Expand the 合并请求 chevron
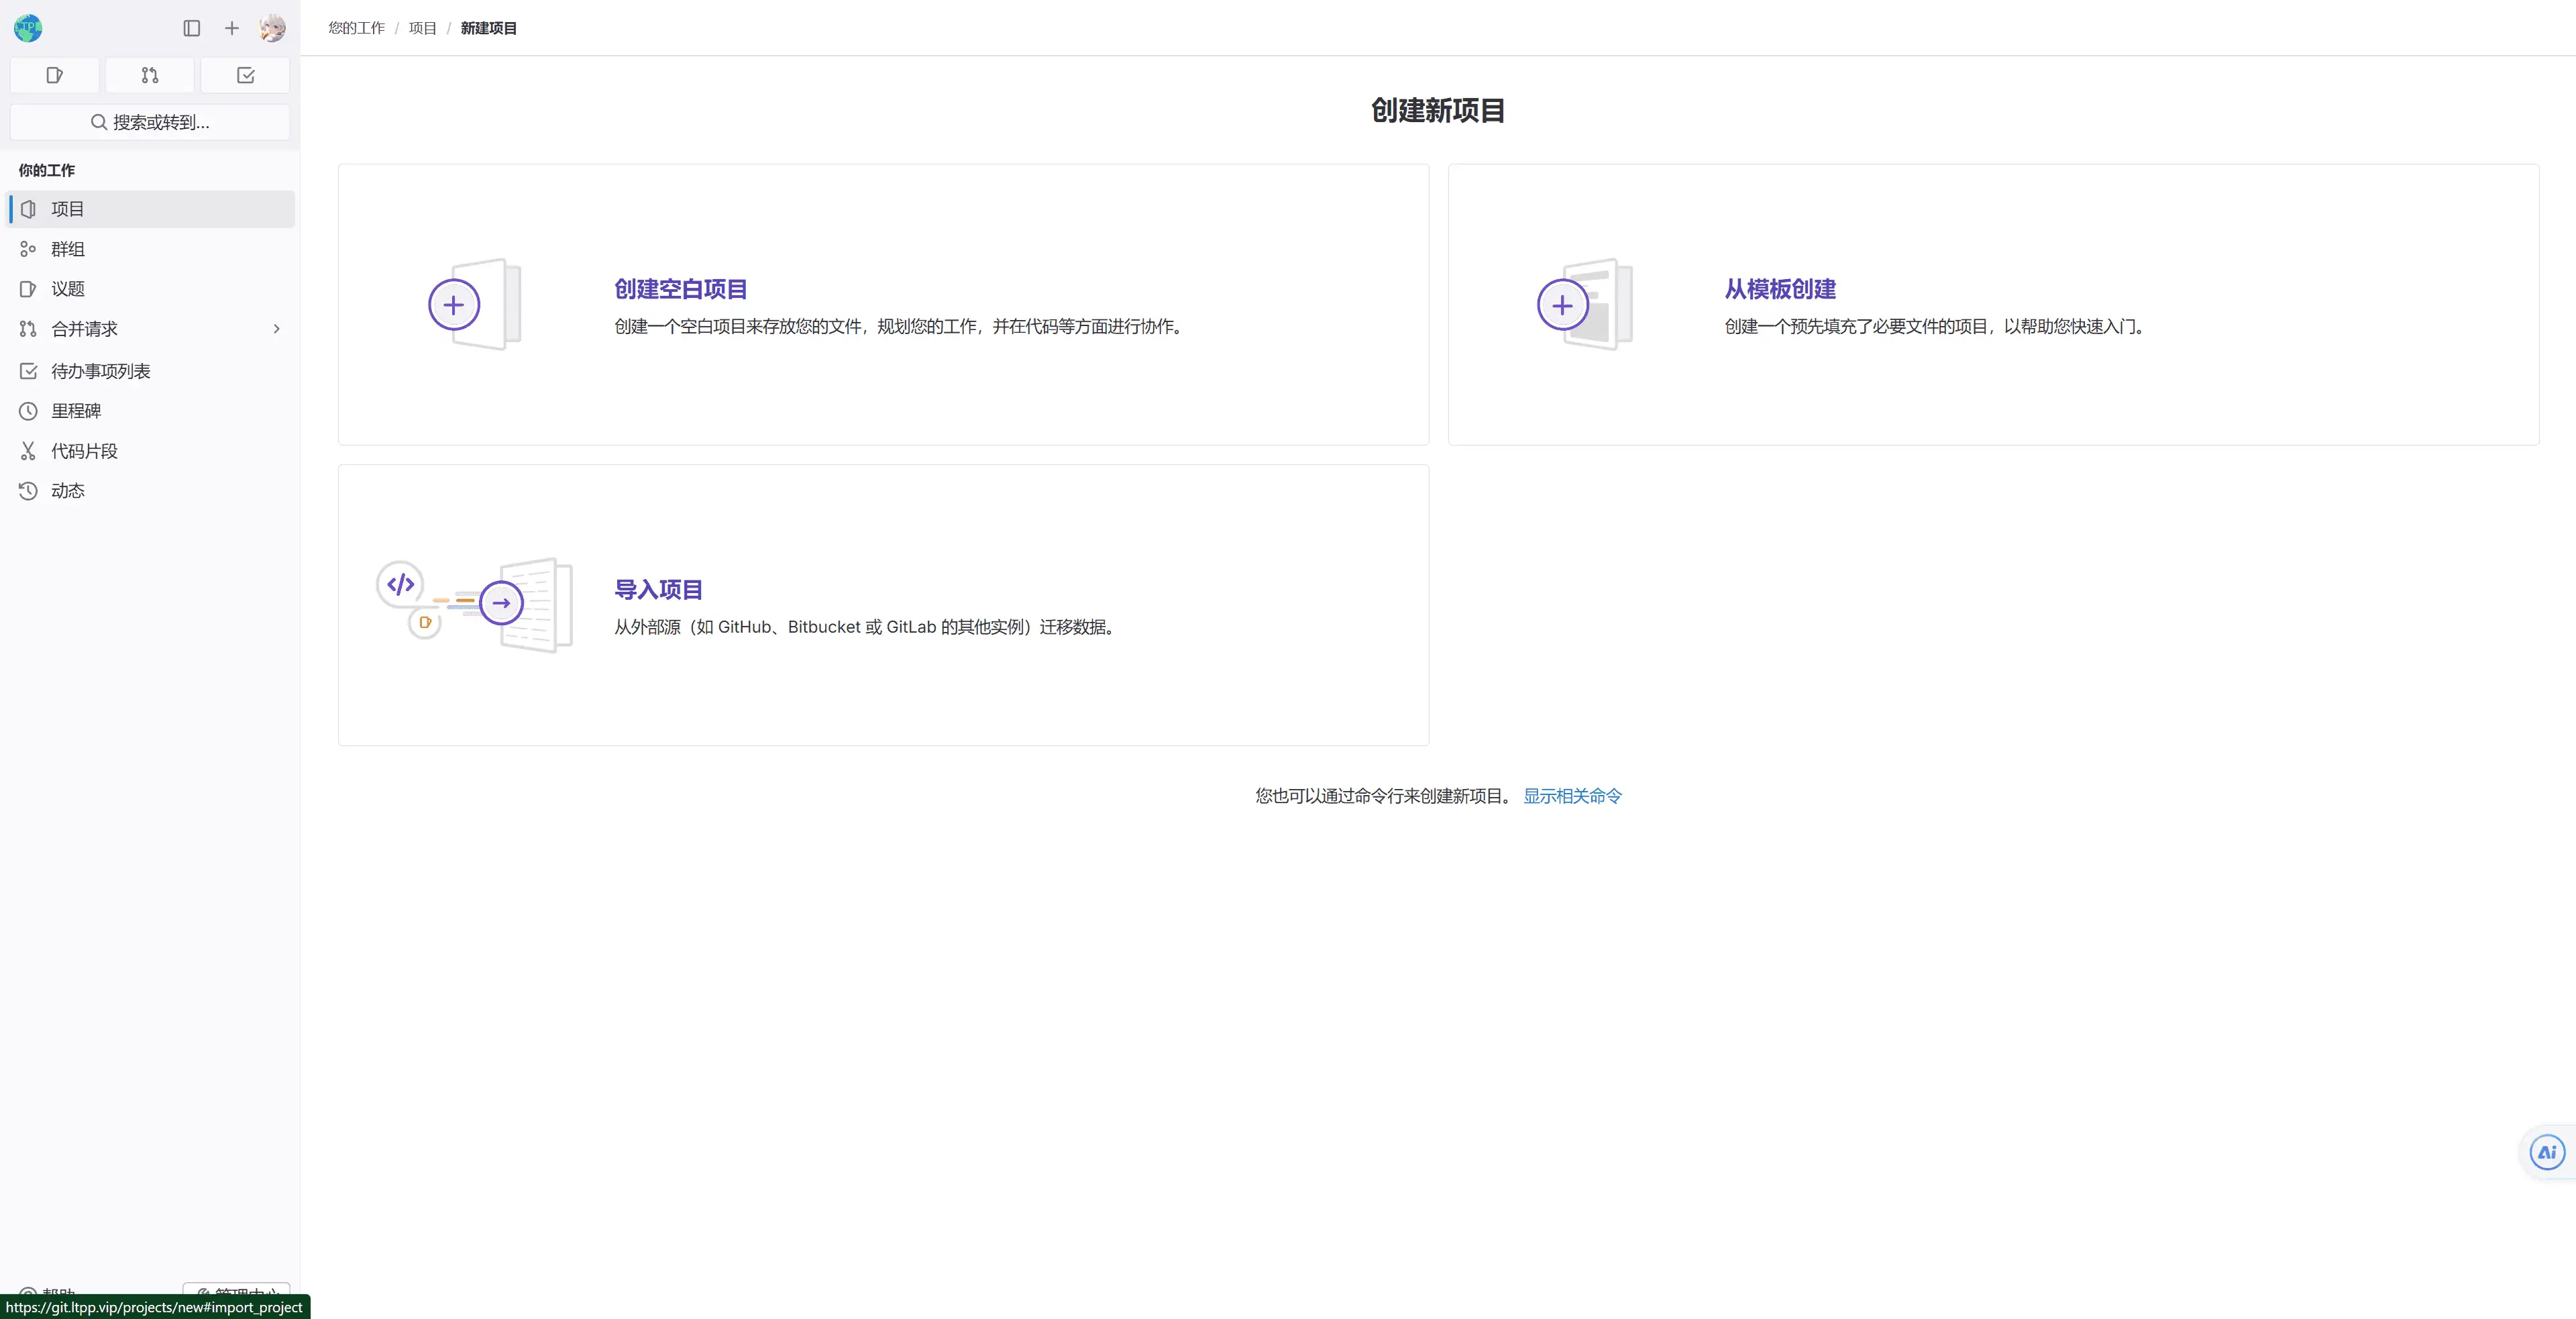 click(x=277, y=329)
